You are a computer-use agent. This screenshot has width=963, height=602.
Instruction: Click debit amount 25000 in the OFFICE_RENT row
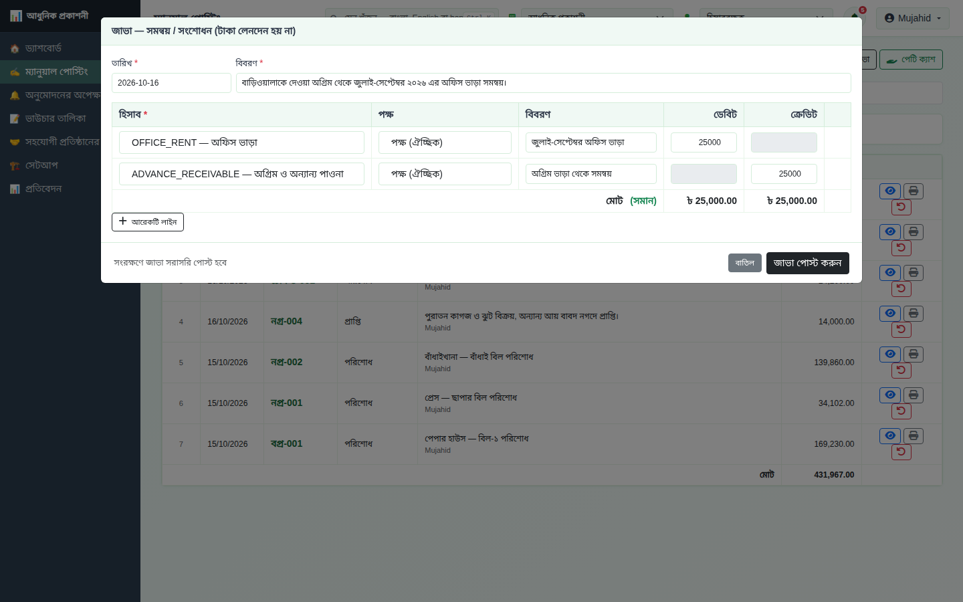704,142
